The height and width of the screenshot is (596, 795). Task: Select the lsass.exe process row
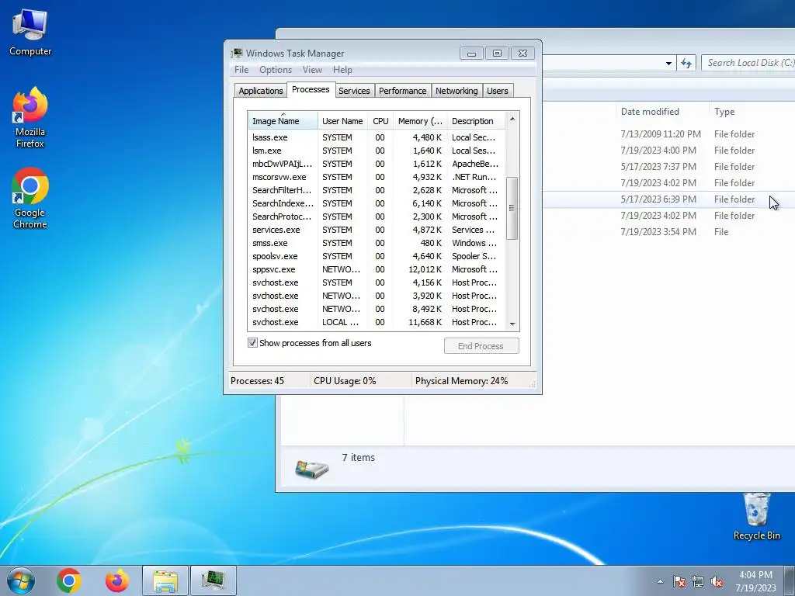pos(377,137)
